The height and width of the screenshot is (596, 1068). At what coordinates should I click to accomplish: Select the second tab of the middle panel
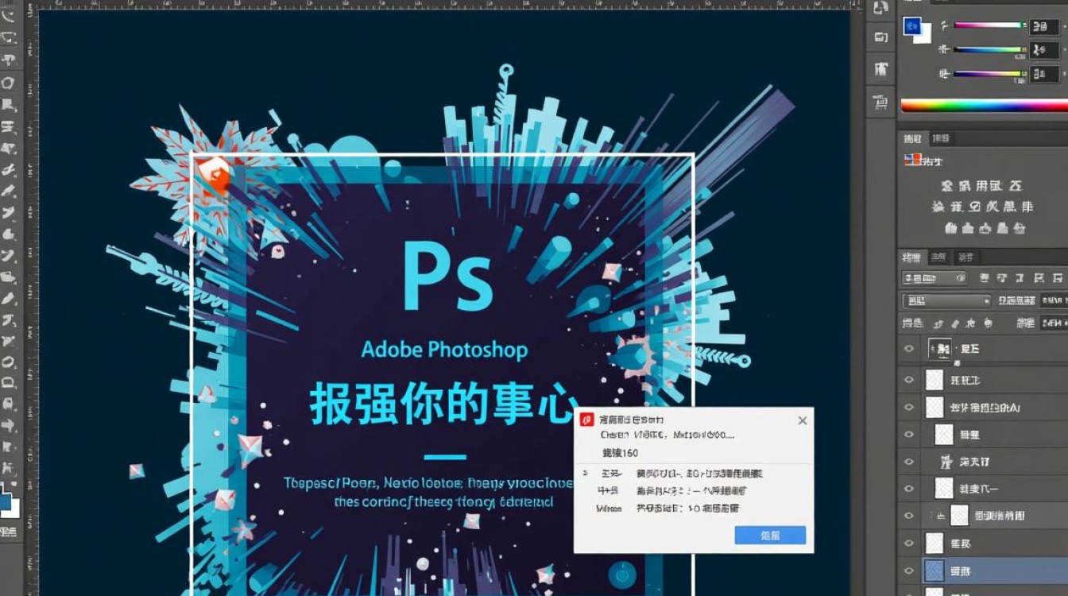coord(941,139)
